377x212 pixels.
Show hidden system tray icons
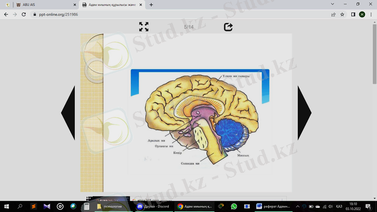pos(297,206)
